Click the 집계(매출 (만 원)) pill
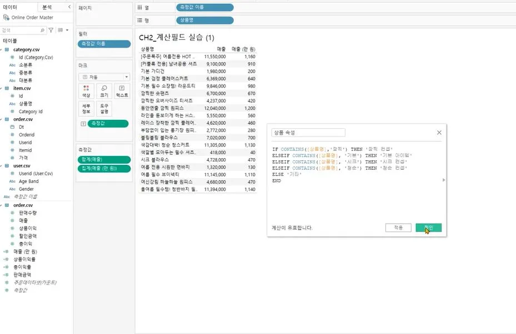 [x=104, y=168]
